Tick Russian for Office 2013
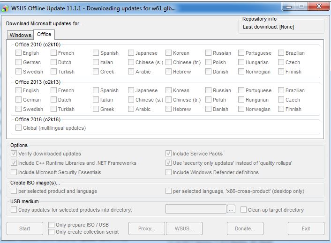The width and height of the screenshot is (331, 243). (208, 90)
